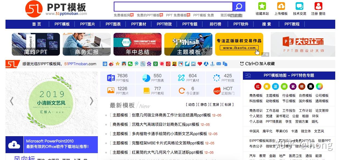Viewport: 341px width, 160px height.
Task: Open 技术交流 chat icon
Action: coord(299,5)
